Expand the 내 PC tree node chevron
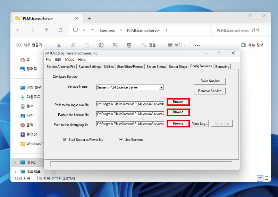278x197 pixels. click(x=15, y=162)
